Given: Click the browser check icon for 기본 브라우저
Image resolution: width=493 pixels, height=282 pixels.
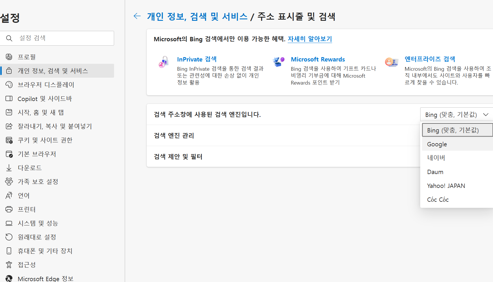Looking at the screenshot, I should pos(9,154).
